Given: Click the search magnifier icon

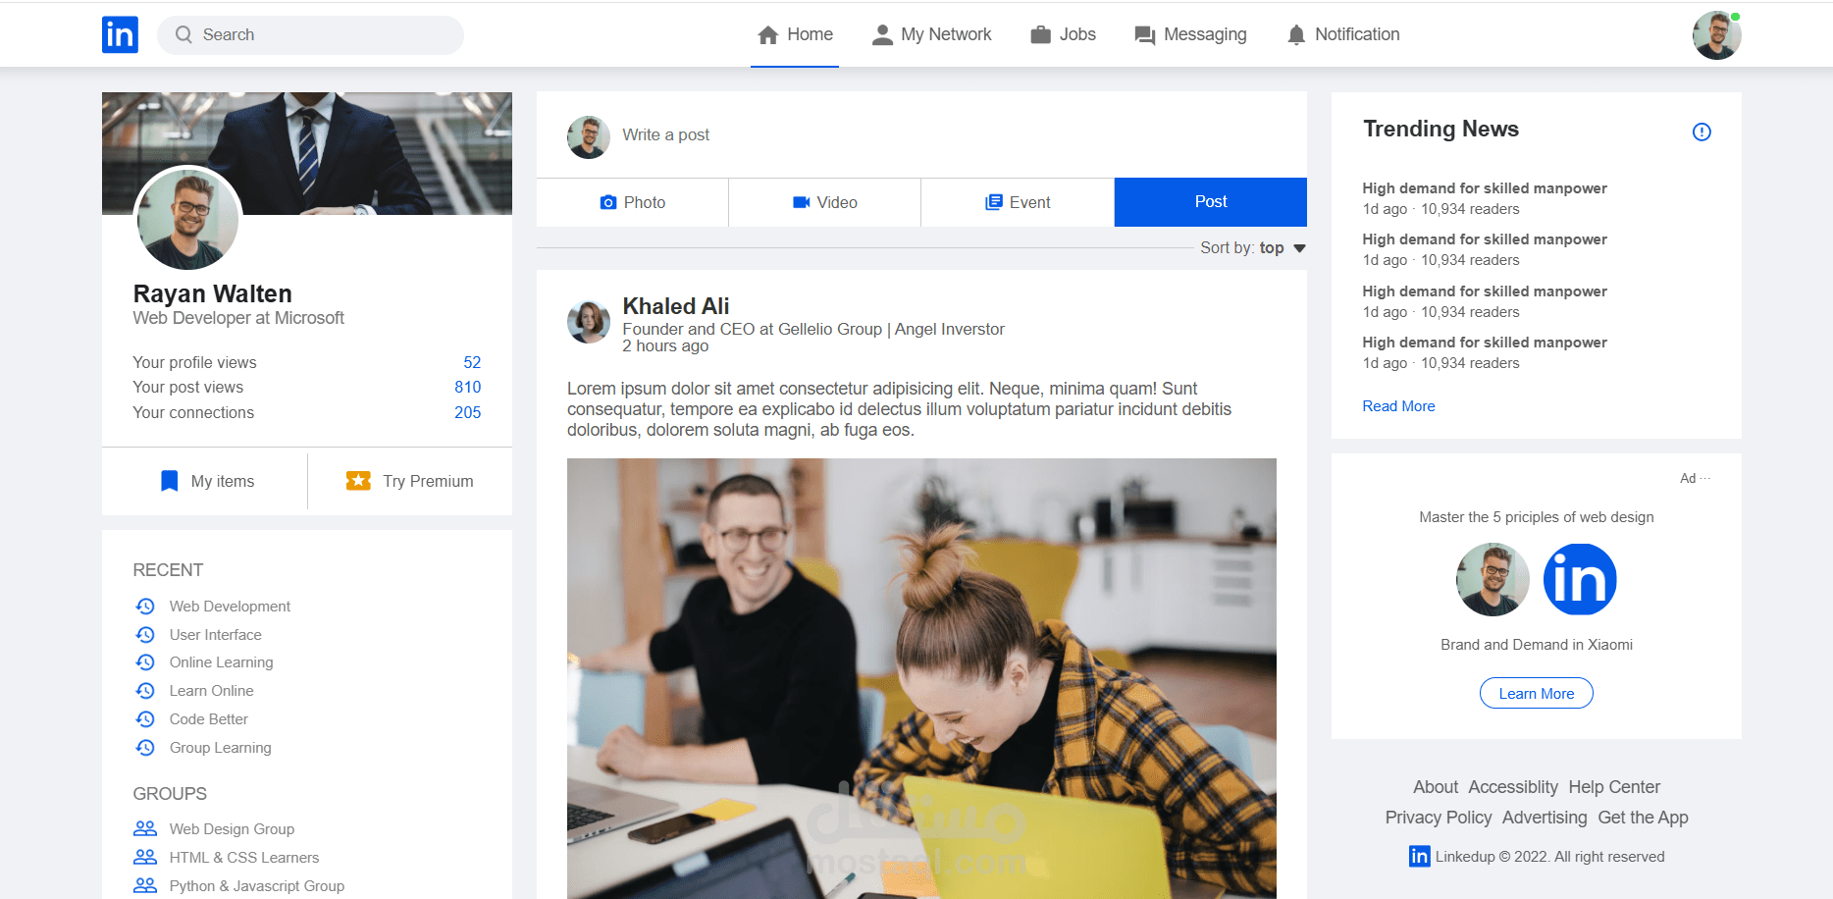Looking at the screenshot, I should click(x=183, y=34).
